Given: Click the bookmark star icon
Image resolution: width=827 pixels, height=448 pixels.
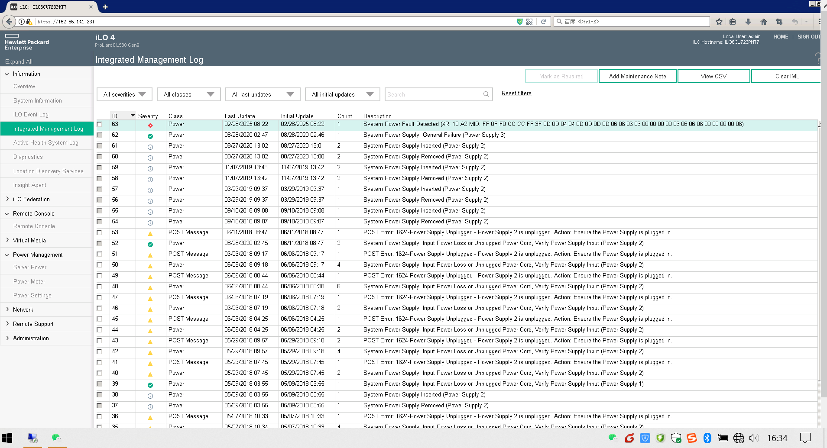Looking at the screenshot, I should point(719,22).
